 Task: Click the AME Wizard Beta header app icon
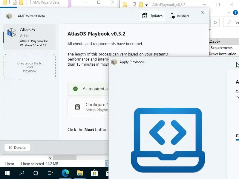tap(9, 16)
